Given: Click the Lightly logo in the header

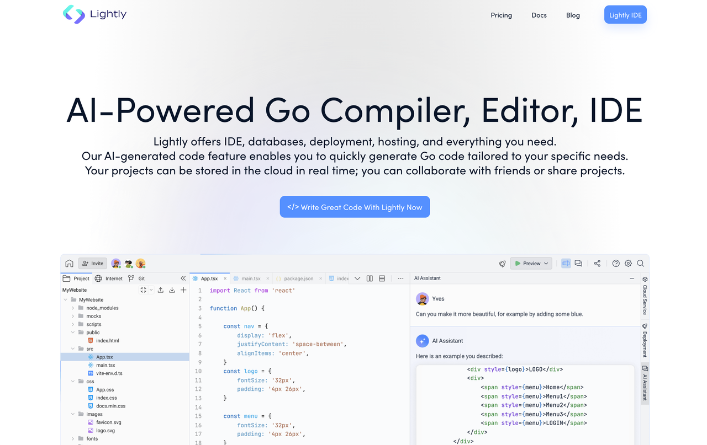Looking at the screenshot, I should (94, 14).
